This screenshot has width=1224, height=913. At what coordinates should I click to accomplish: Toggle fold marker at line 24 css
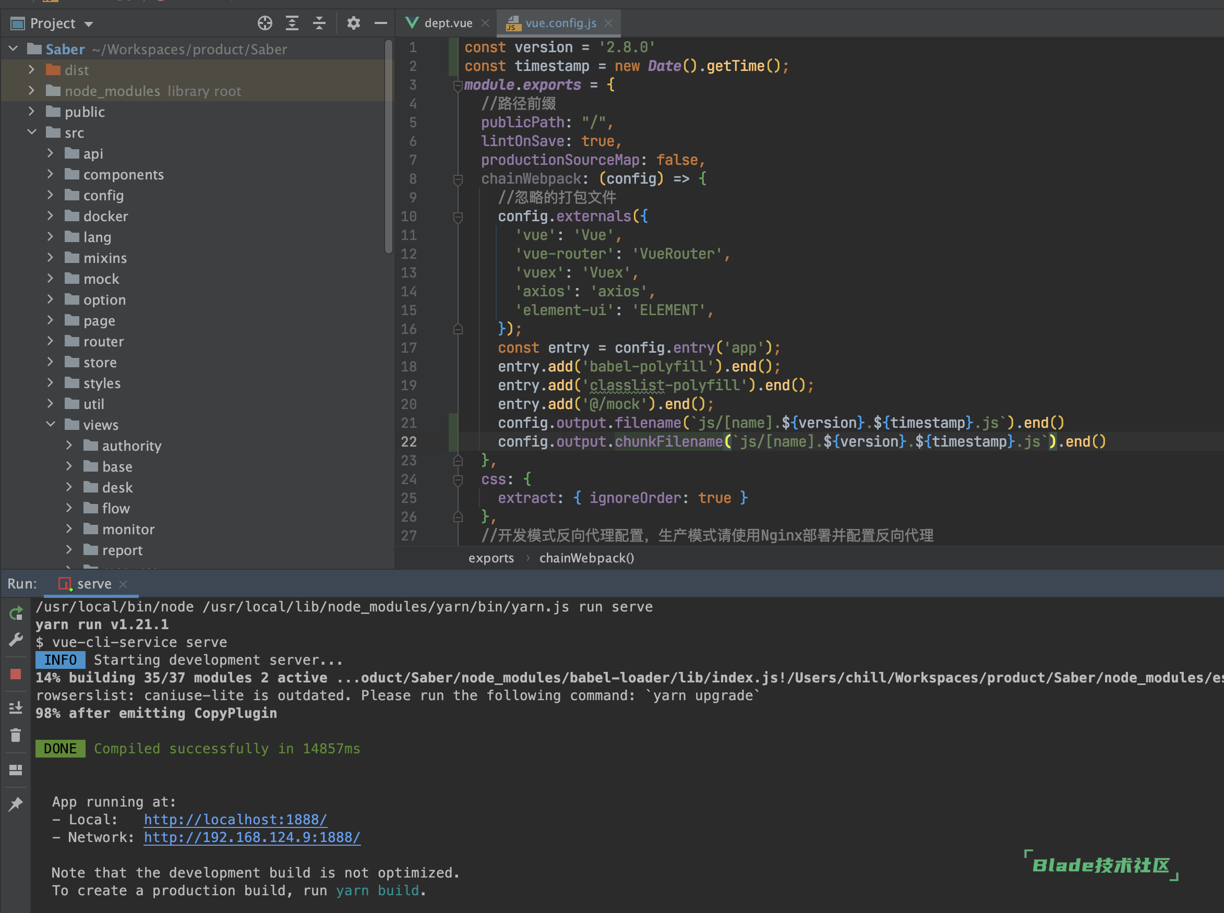[458, 479]
